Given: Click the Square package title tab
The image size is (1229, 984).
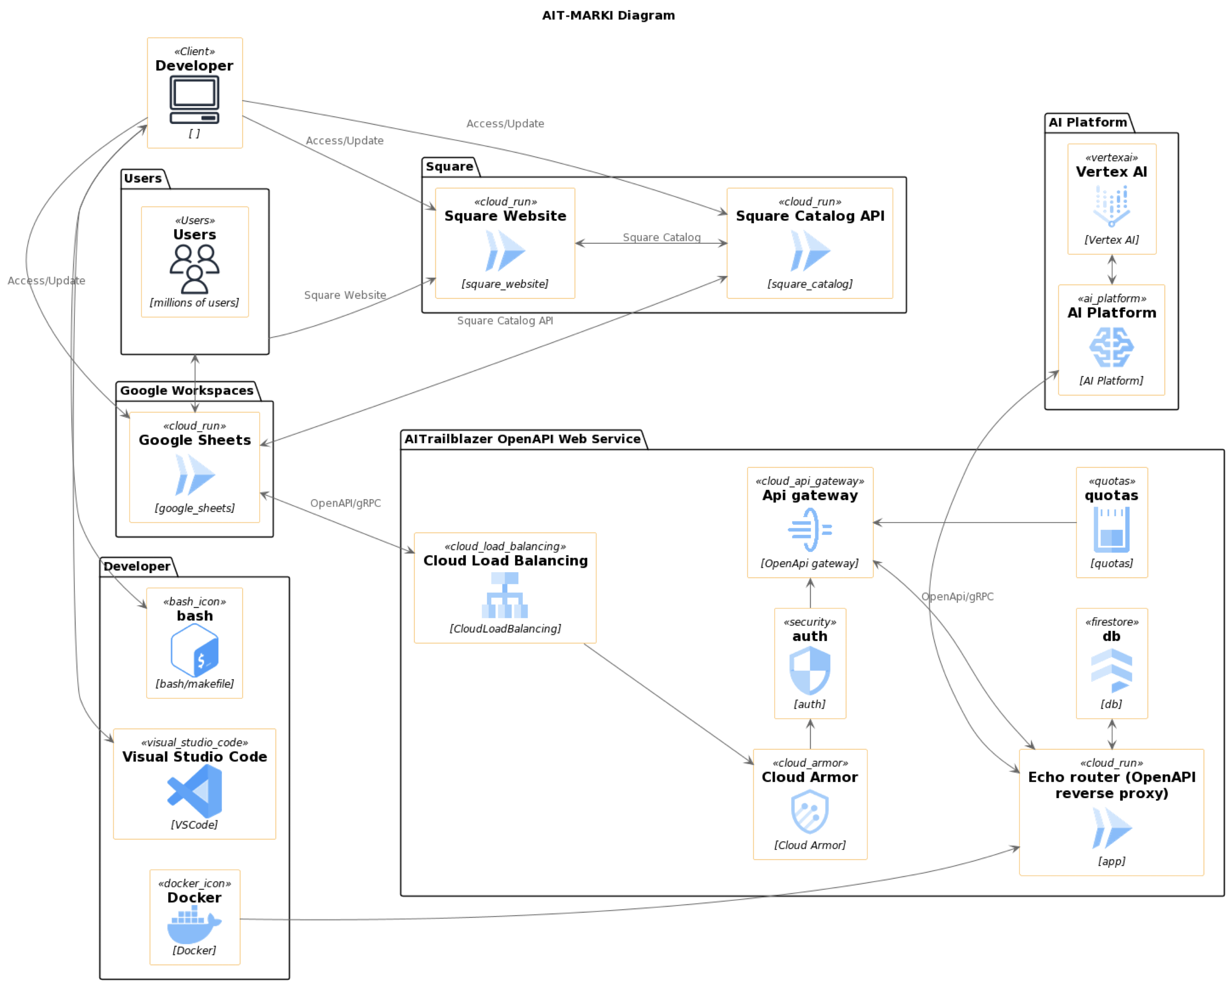Looking at the screenshot, I should 449,166.
